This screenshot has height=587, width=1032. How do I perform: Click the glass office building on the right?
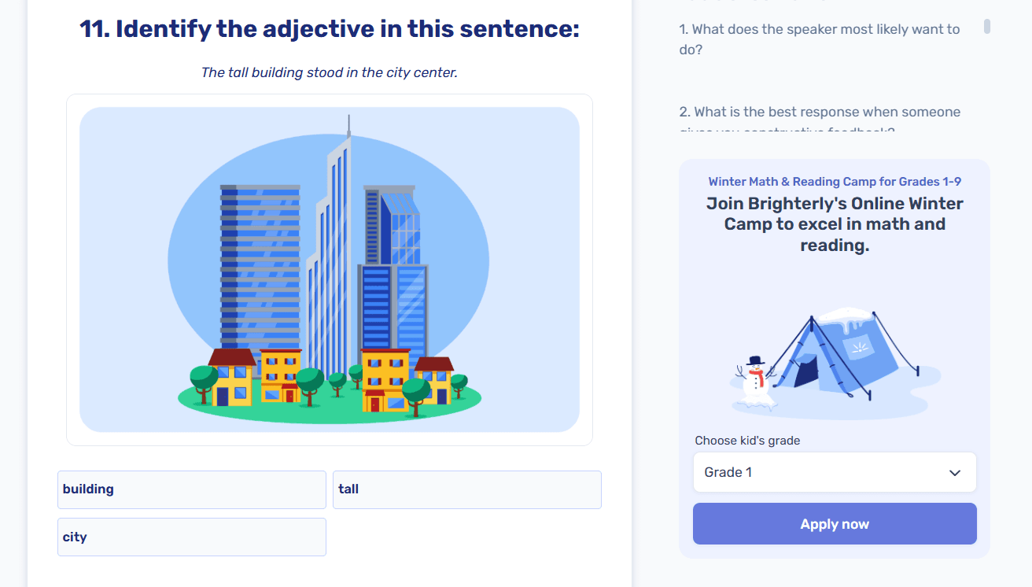click(x=395, y=268)
